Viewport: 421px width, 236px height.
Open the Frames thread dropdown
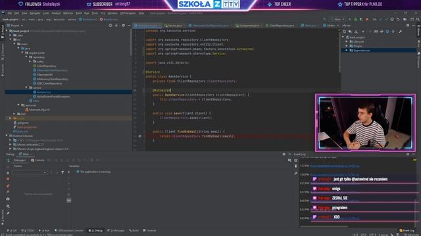(x=29, y=172)
